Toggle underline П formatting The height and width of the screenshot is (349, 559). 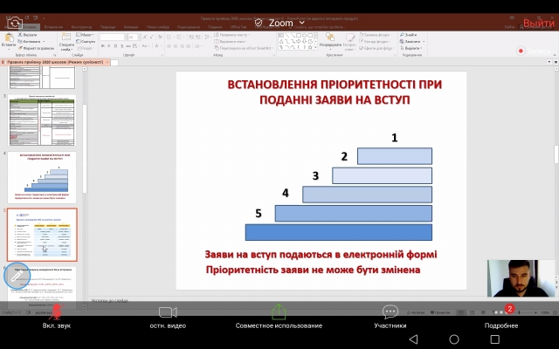(116, 46)
